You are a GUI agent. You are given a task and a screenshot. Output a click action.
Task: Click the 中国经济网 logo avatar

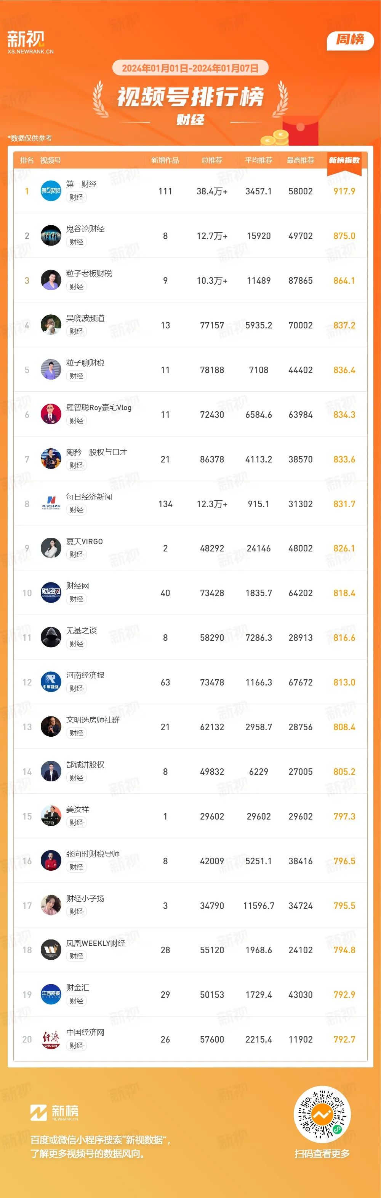(51, 1040)
